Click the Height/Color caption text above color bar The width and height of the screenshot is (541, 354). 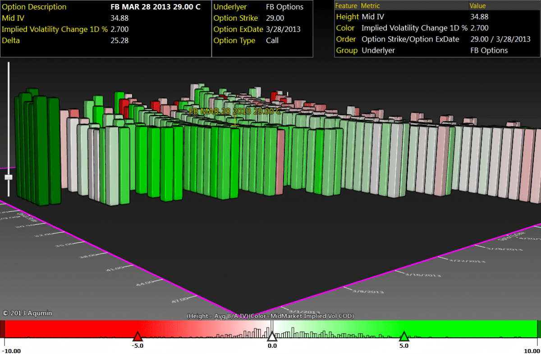(x=270, y=316)
